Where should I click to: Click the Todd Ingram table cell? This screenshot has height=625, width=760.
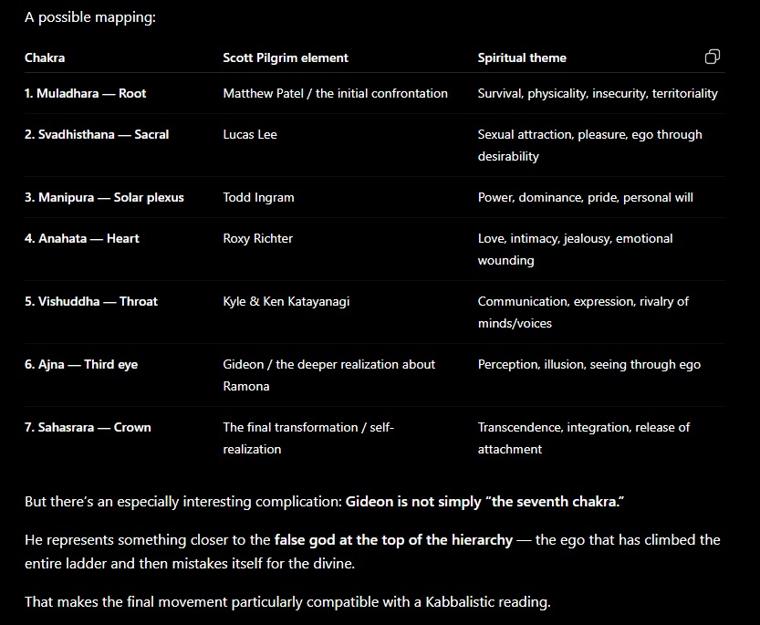[258, 197]
